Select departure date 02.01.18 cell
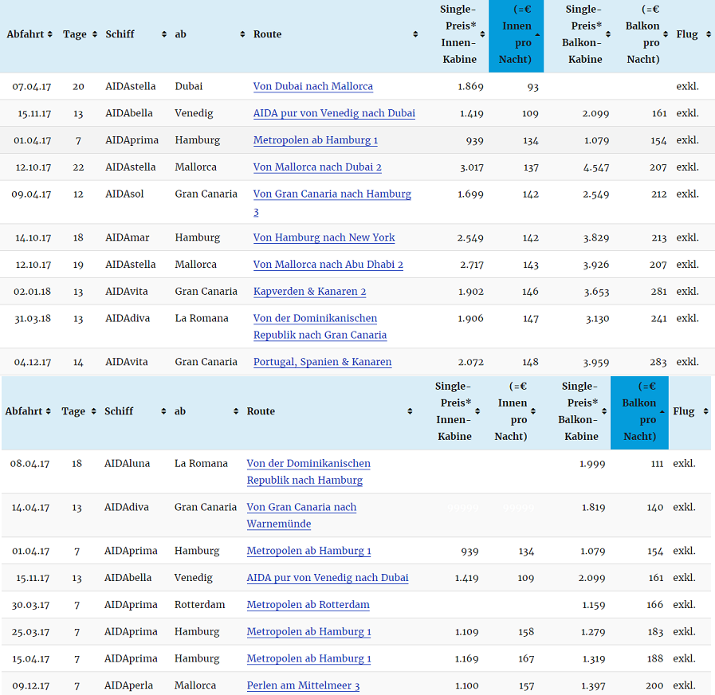715x695 pixels. [32, 292]
